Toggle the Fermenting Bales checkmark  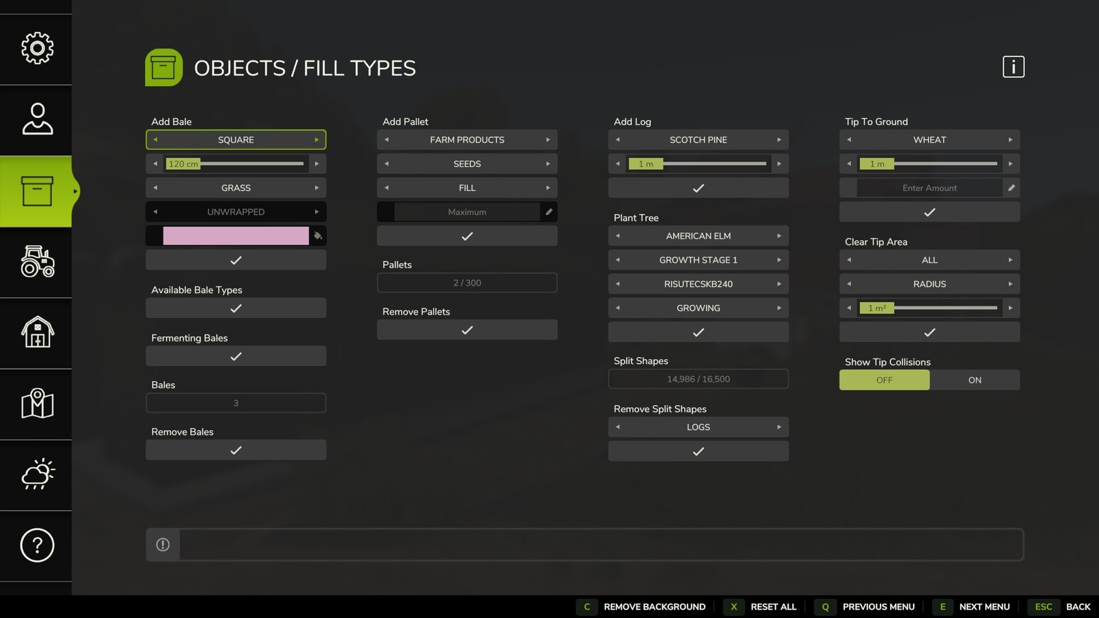click(236, 356)
